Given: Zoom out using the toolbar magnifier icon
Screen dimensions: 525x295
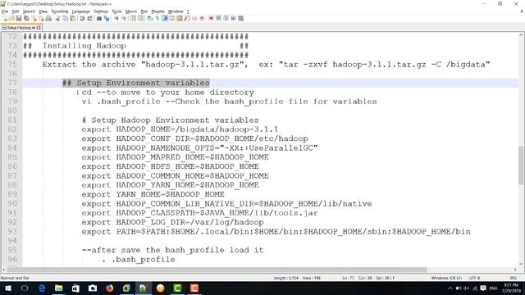Looking at the screenshot, I should [x=124, y=18].
